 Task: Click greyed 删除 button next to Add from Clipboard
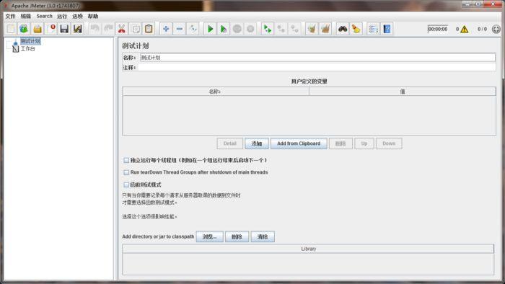coord(341,143)
